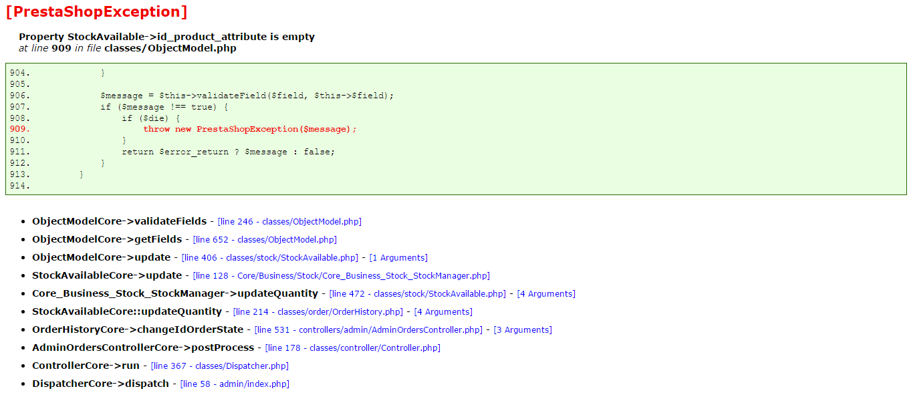This screenshot has width=913, height=413.
Task: Click DispatcherCore->dispatch stack entry
Action: (x=100, y=384)
